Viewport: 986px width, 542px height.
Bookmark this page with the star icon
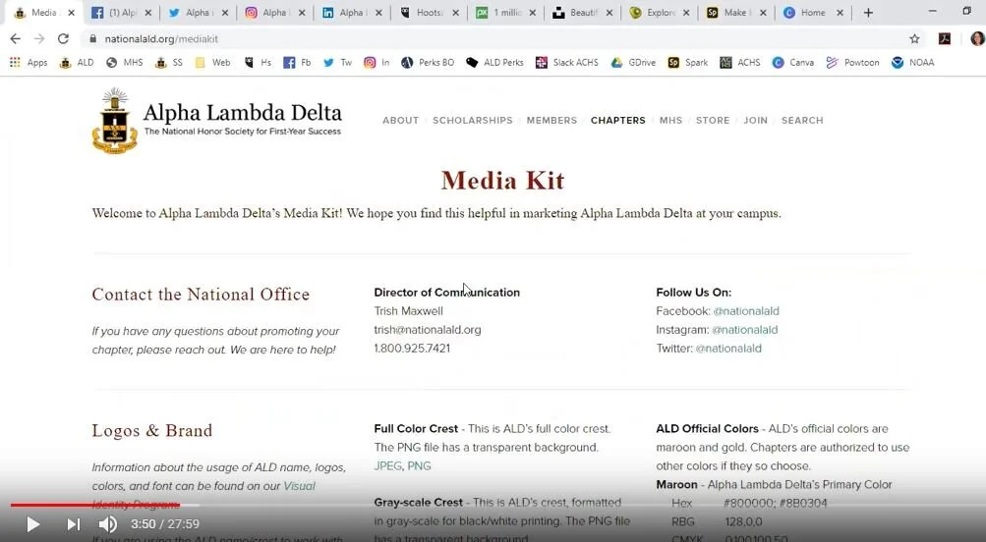914,39
